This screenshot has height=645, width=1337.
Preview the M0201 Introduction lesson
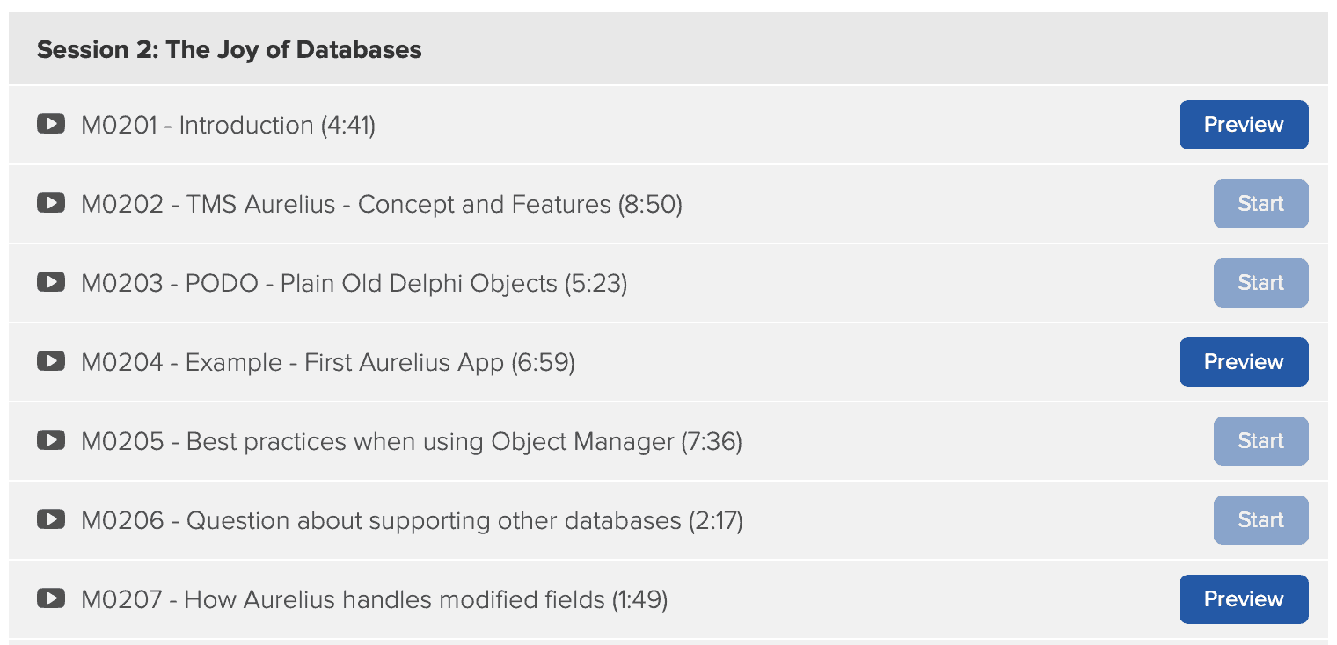click(1243, 125)
